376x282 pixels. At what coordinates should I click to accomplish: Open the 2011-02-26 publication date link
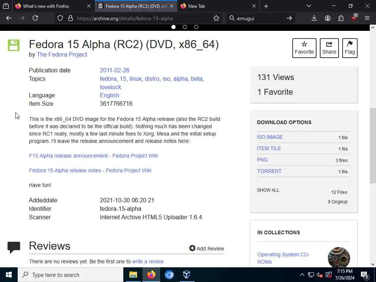tap(115, 70)
